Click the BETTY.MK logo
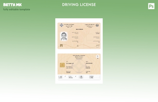Image resolution: width=158 pixels, height=102 pixels. [x=12, y=5]
